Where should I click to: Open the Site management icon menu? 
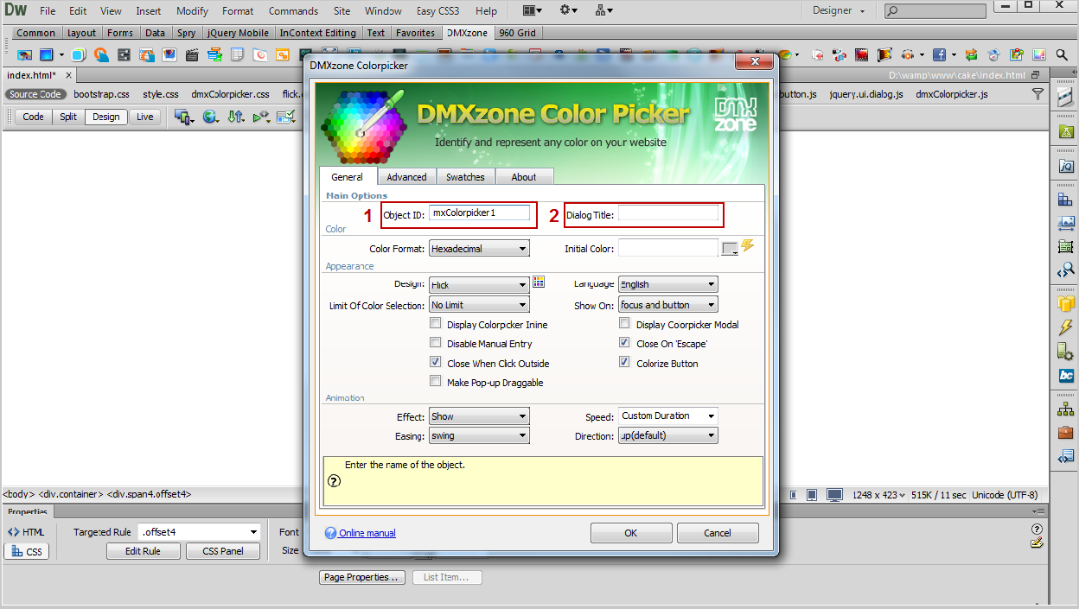(x=604, y=11)
